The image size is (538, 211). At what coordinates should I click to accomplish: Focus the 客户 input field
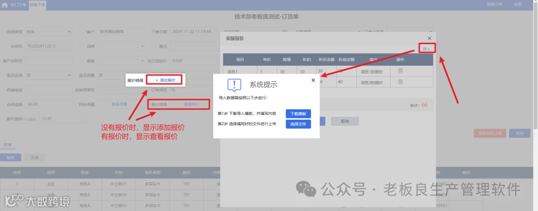pyautogui.click(x=121, y=31)
